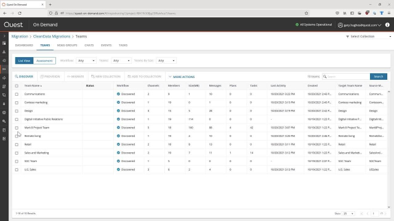Check Digital Initiative Public Relations checkbox

pyautogui.click(x=17, y=120)
